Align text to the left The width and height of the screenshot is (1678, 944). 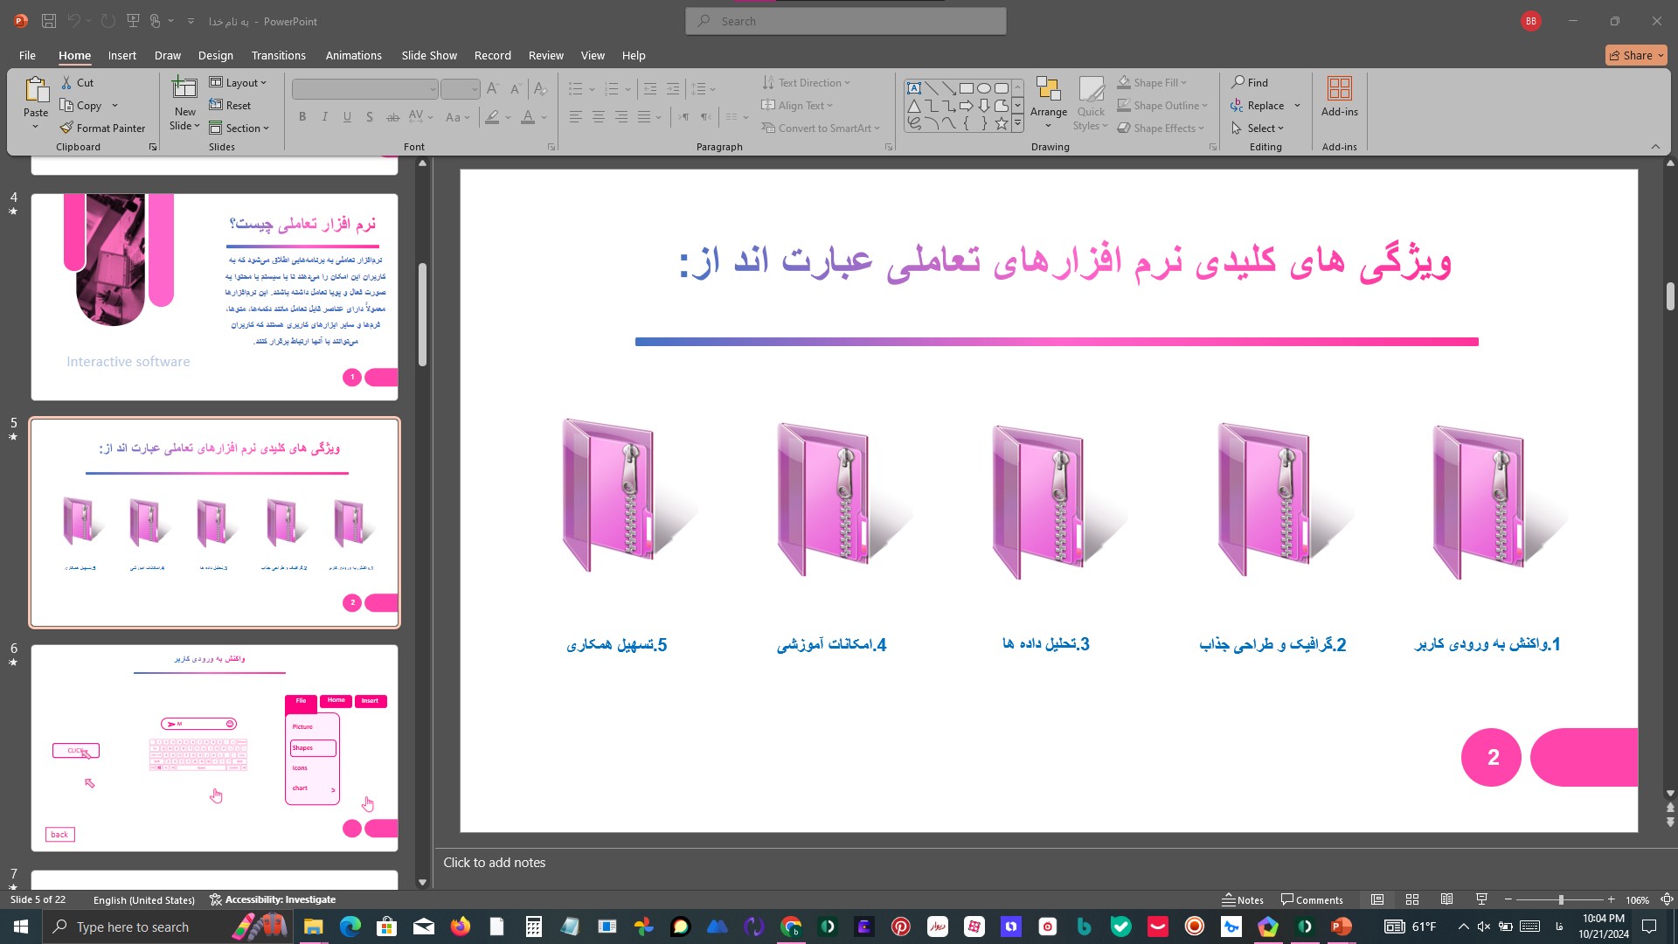click(576, 117)
